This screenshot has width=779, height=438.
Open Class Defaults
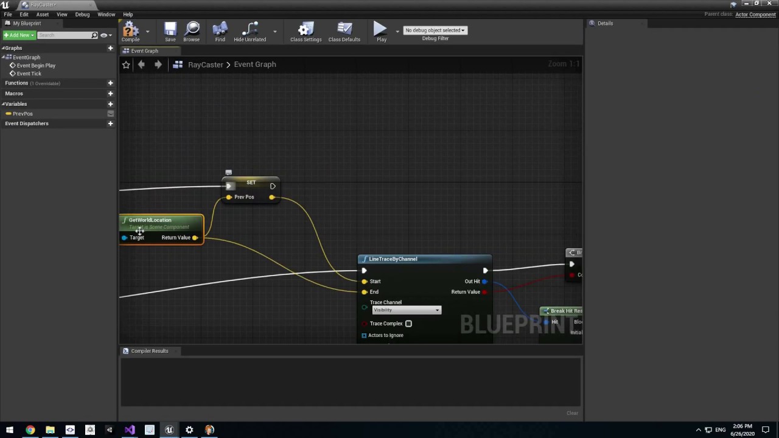tap(344, 32)
